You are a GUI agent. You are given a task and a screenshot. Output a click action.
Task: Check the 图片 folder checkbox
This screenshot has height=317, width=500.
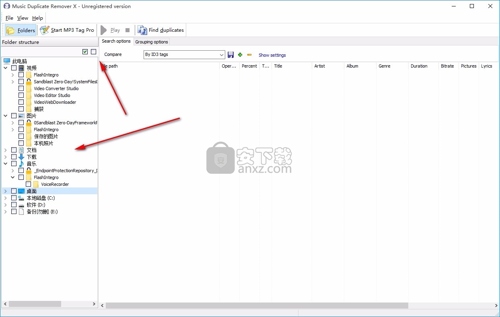(x=14, y=116)
